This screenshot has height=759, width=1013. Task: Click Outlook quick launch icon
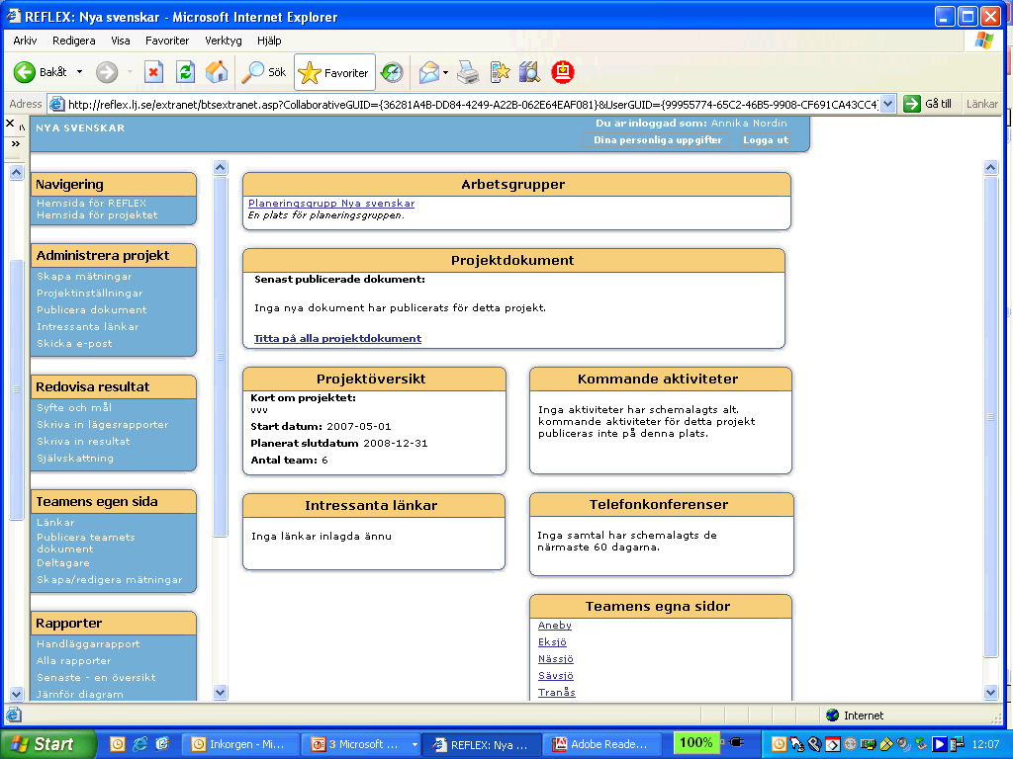click(118, 744)
